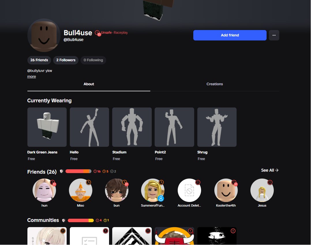The height and width of the screenshot is (245, 311).
Task: Switch to the Creations tab
Action: (x=215, y=84)
